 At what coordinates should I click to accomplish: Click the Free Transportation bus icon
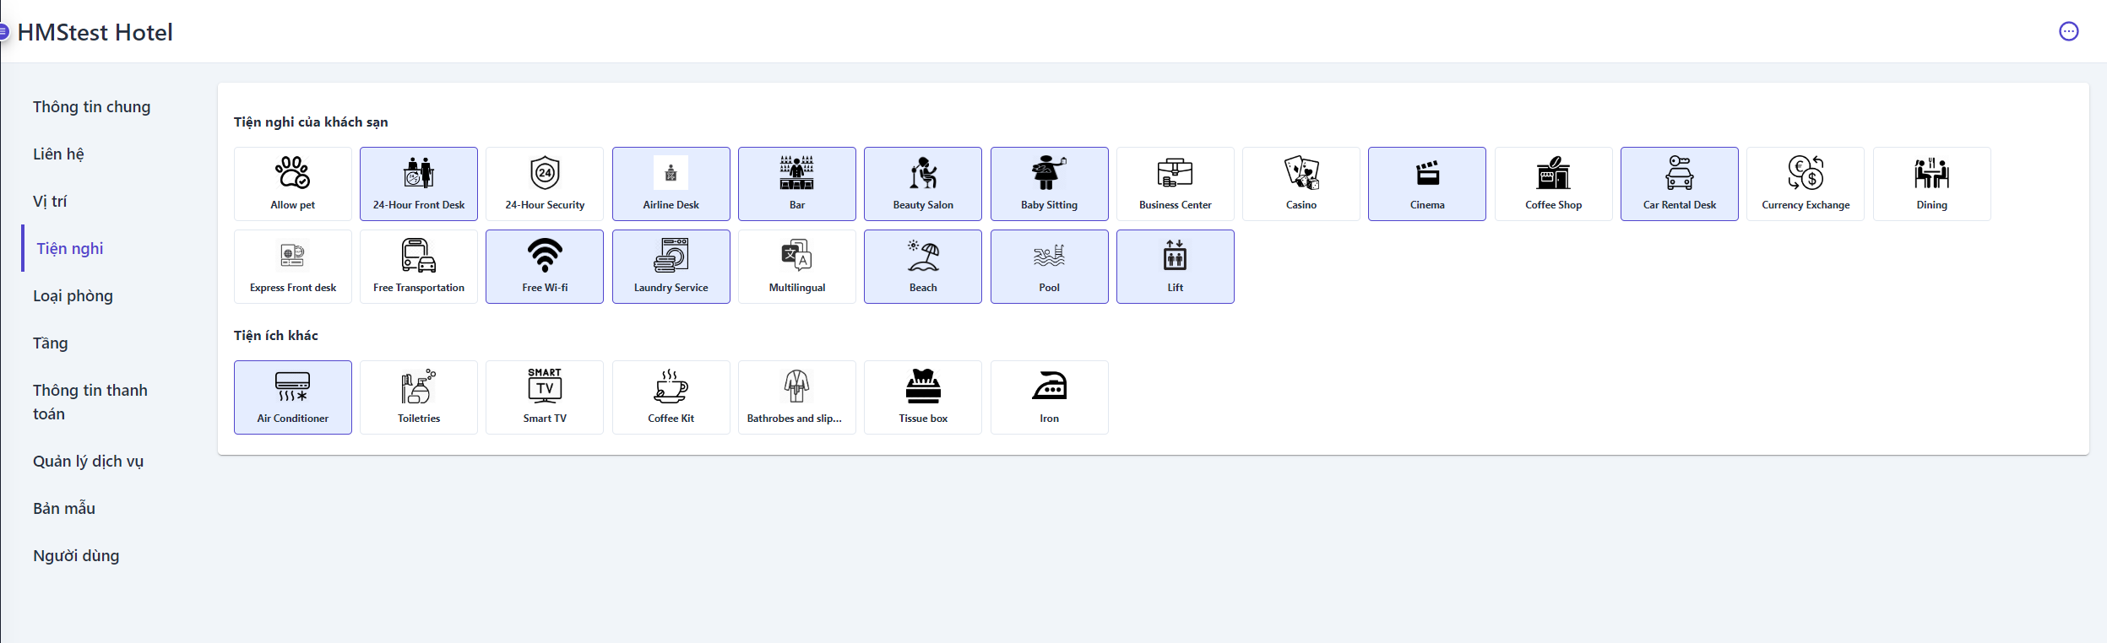419,255
